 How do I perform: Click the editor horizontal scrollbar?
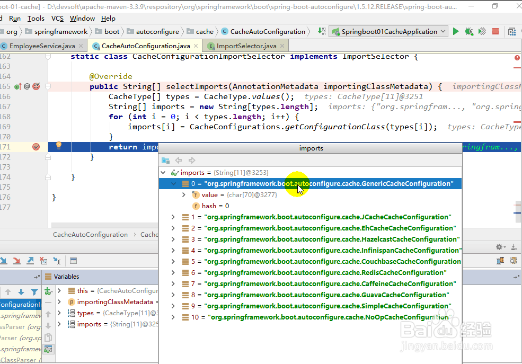[x=105, y=225]
